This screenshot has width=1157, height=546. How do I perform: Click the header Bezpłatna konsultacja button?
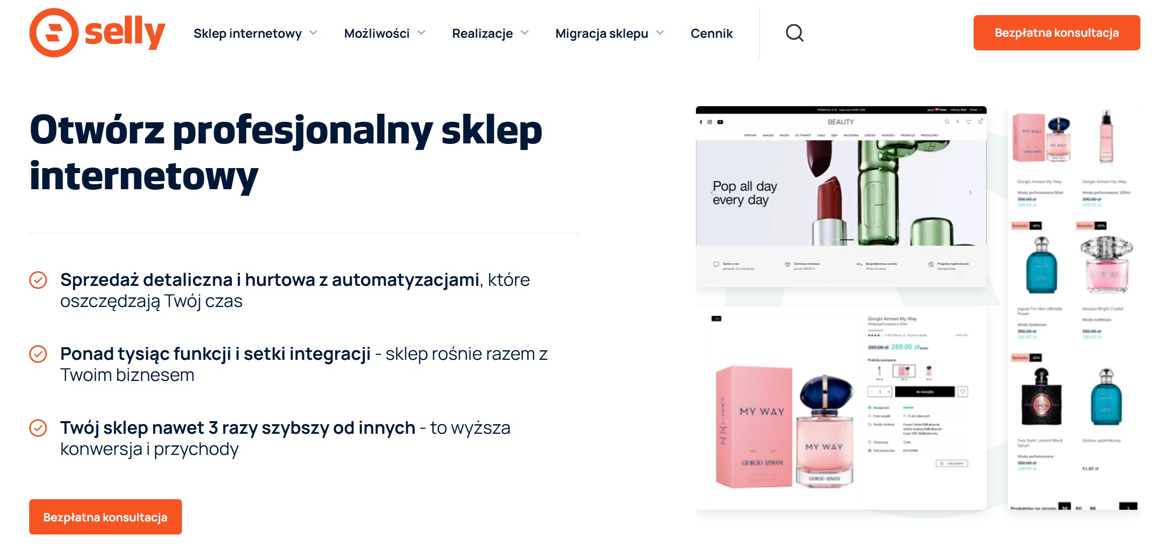pos(1057,33)
